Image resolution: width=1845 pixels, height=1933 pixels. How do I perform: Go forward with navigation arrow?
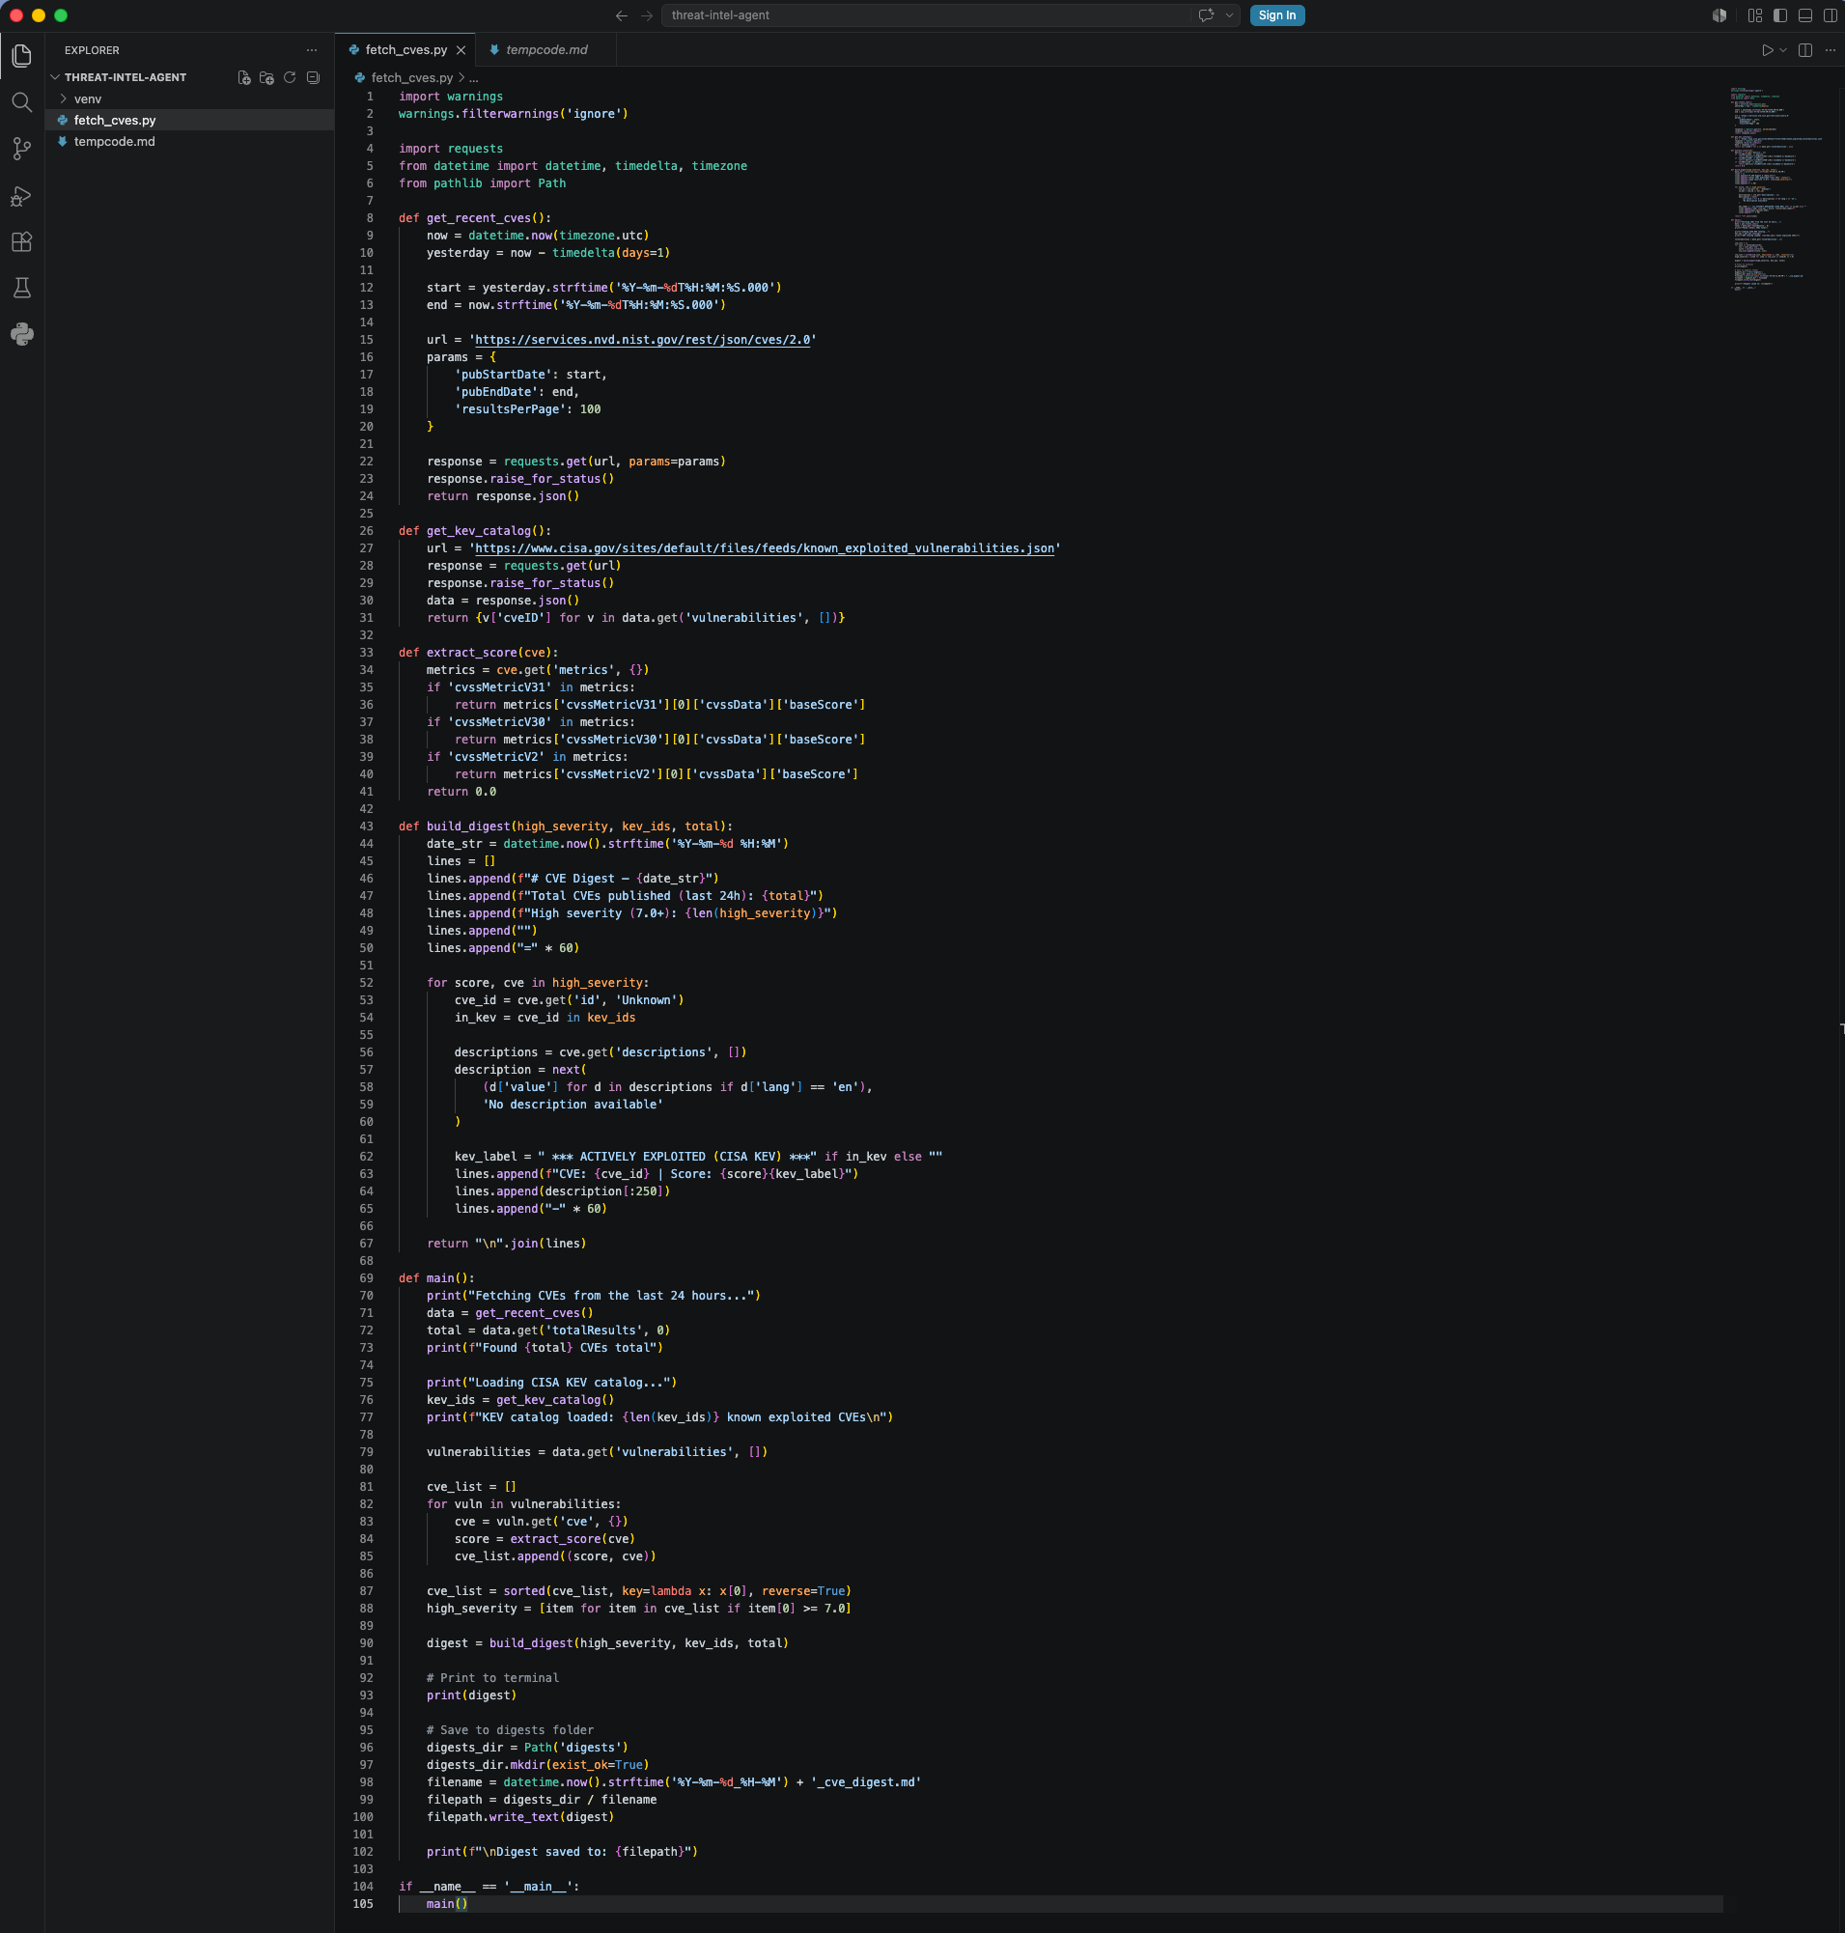click(646, 15)
